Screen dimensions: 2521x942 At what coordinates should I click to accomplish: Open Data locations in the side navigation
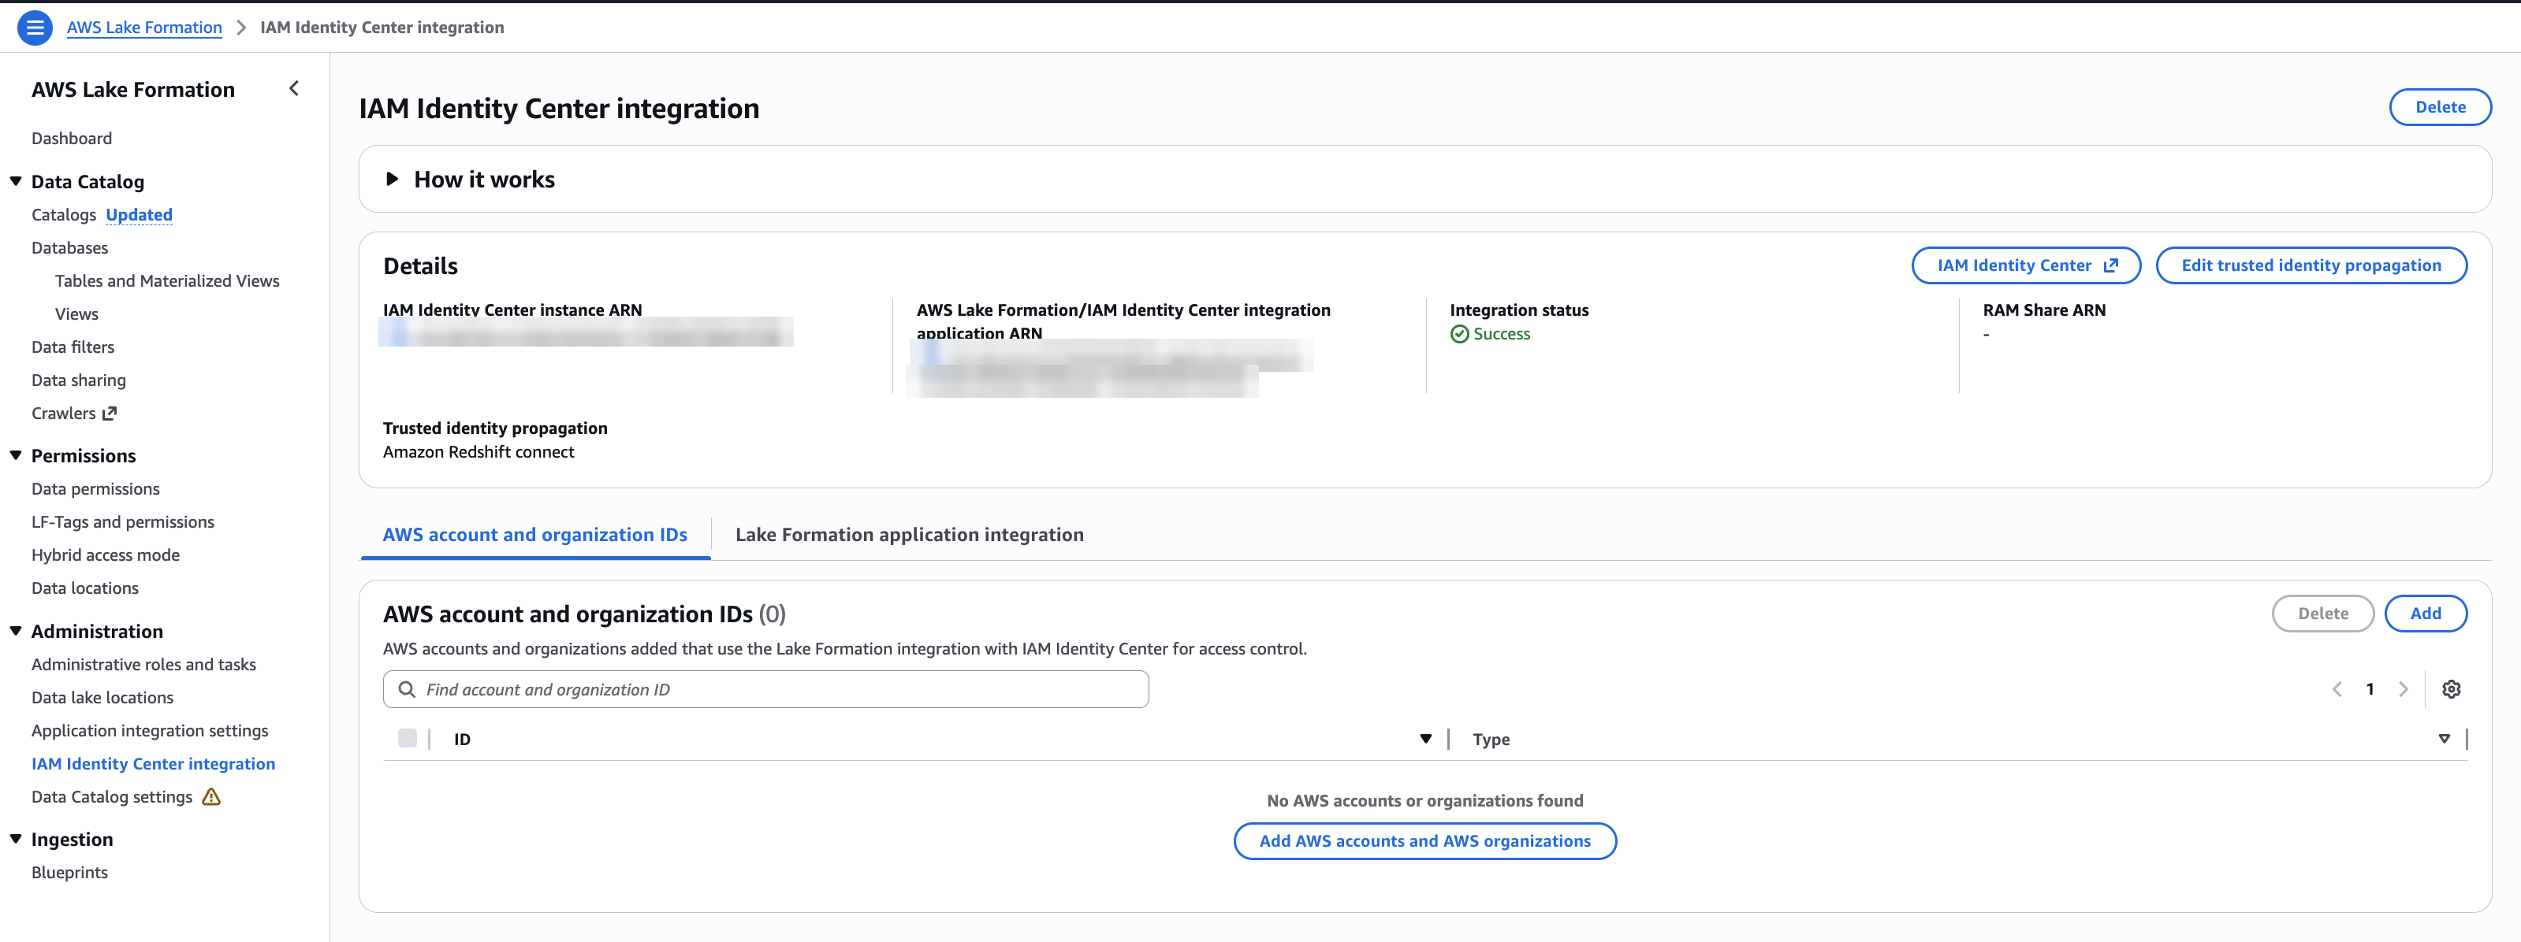click(x=85, y=589)
